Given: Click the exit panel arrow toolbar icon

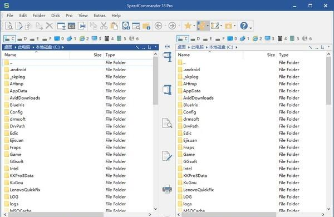Looking at the screenshot, I should [x=82, y=26].
